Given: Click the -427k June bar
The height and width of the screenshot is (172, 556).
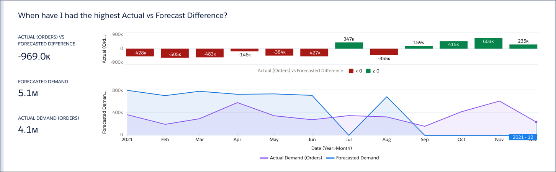Looking at the screenshot, I should click(314, 53).
